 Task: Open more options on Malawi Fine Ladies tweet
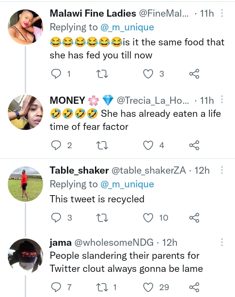222,13
